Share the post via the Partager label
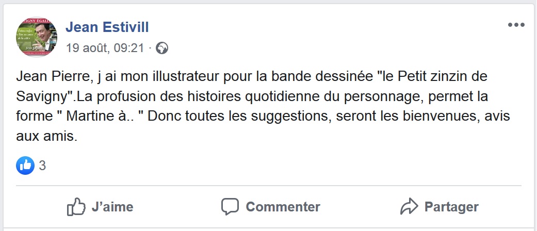 (x=451, y=207)
